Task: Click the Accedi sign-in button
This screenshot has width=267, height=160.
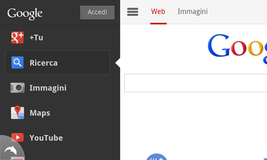Action: click(x=97, y=12)
